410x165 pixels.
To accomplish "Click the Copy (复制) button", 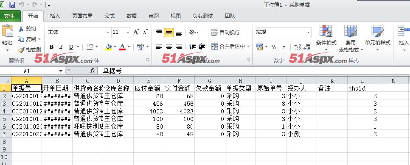I will click(x=27, y=39).
